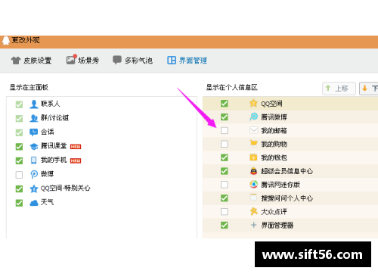This screenshot has width=378, height=274.
Task: Click the 会话 chat icon
Action: (34, 132)
